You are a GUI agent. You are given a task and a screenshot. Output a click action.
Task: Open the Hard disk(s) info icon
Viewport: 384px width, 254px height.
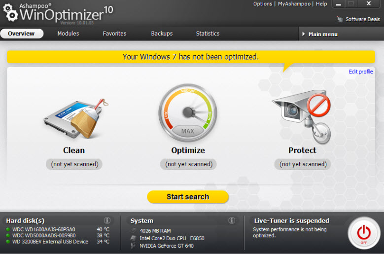pos(107,220)
